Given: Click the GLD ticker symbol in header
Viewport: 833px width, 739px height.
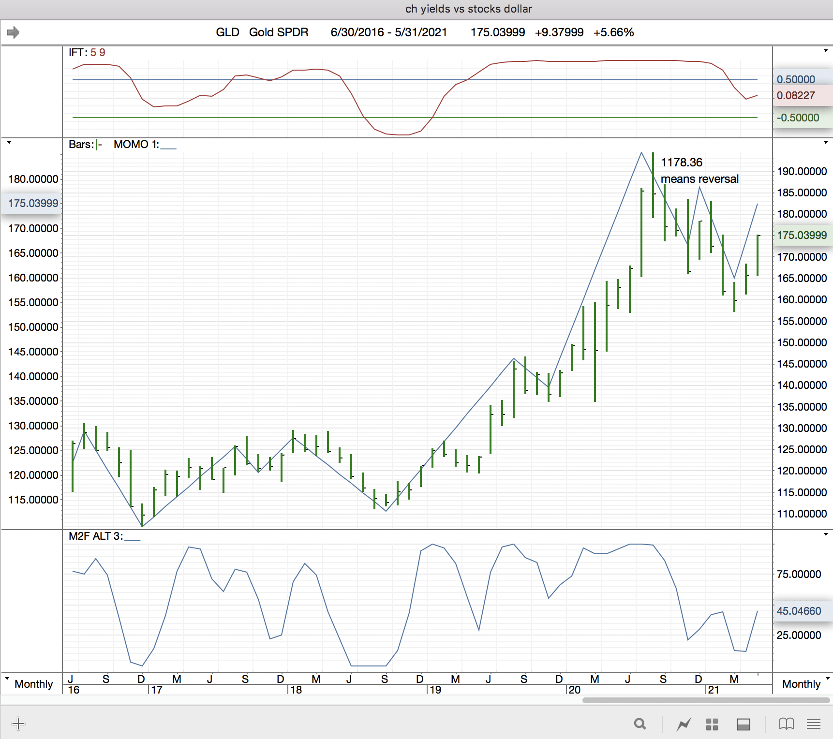Looking at the screenshot, I should click(227, 32).
